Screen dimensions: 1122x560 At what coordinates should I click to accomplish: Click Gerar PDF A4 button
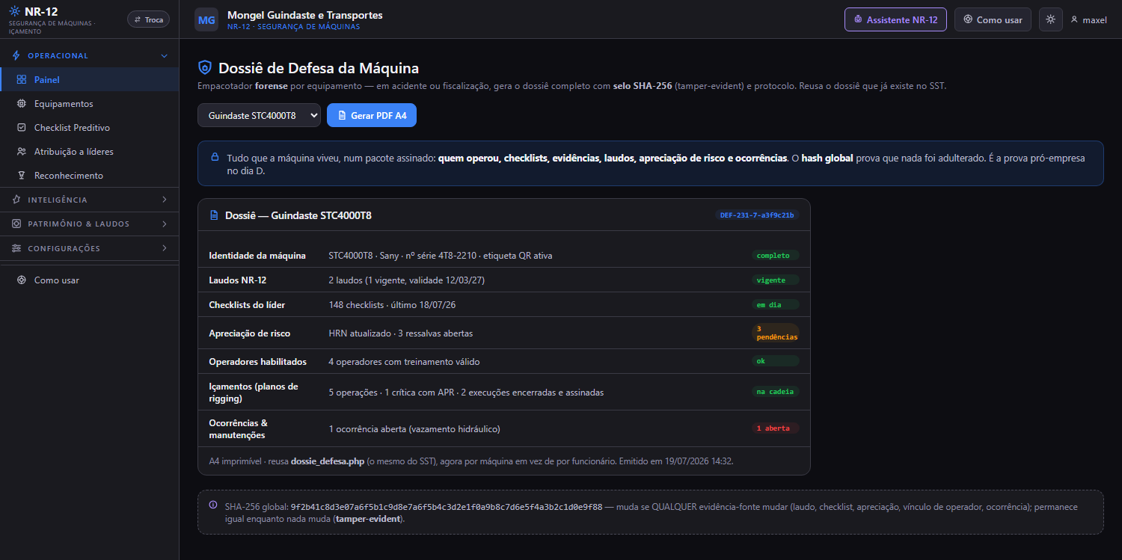(372, 115)
